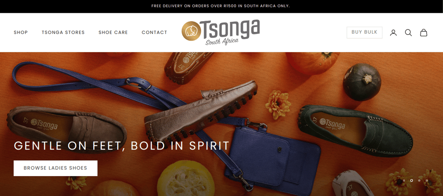The width and height of the screenshot is (443, 196).
Task: Switch to the third hero slide dot
Action: coord(419,180)
